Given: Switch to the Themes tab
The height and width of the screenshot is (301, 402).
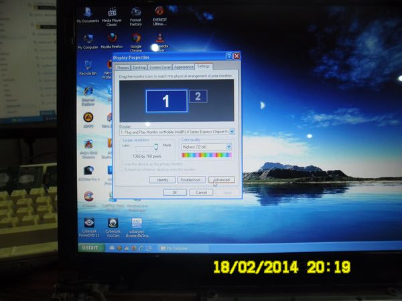Looking at the screenshot, I should pos(123,68).
